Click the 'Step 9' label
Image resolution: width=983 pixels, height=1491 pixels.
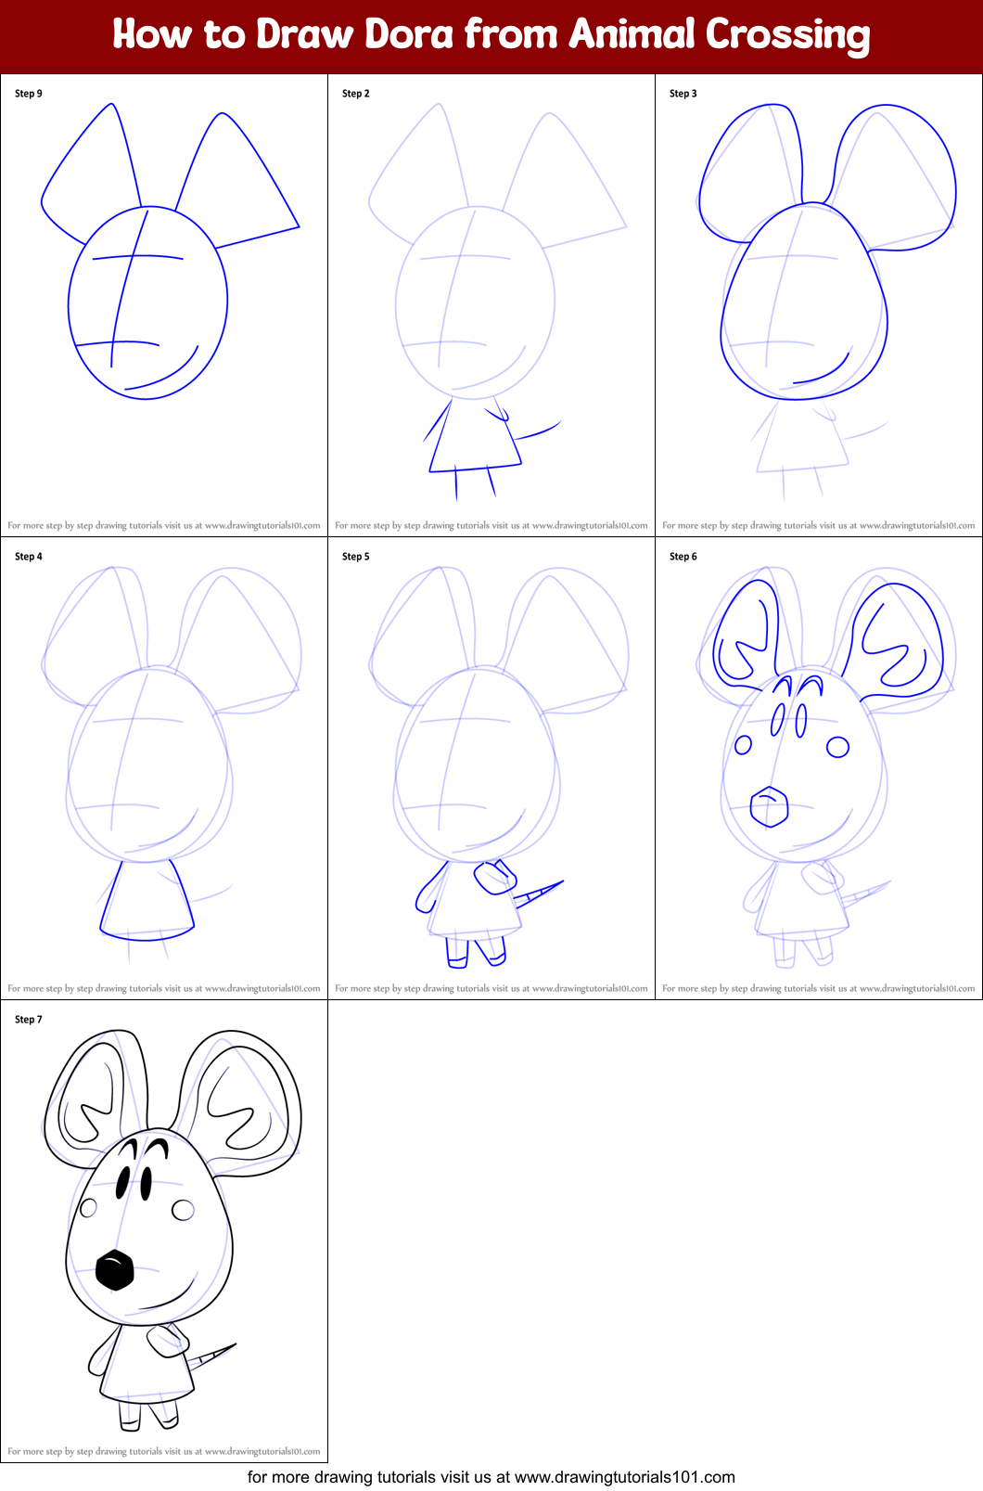pyautogui.click(x=29, y=94)
